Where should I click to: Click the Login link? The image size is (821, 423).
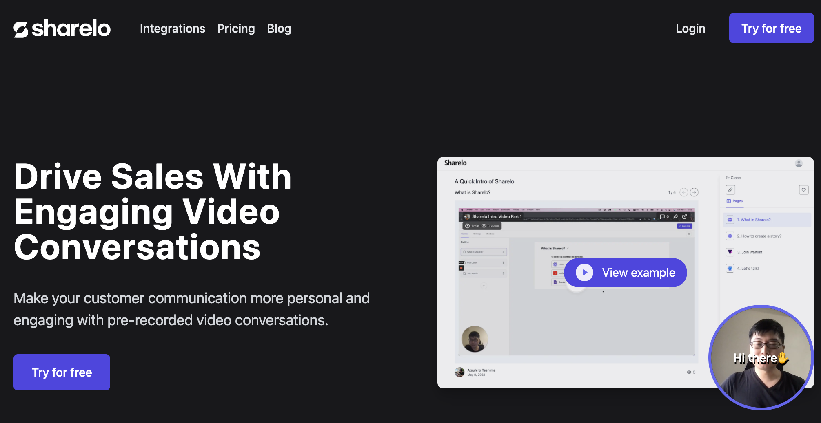click(690, 29)
